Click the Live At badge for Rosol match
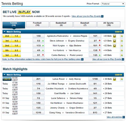Image resolution: width=126 pixels, height=121 pixels. (x=7, y=79)
